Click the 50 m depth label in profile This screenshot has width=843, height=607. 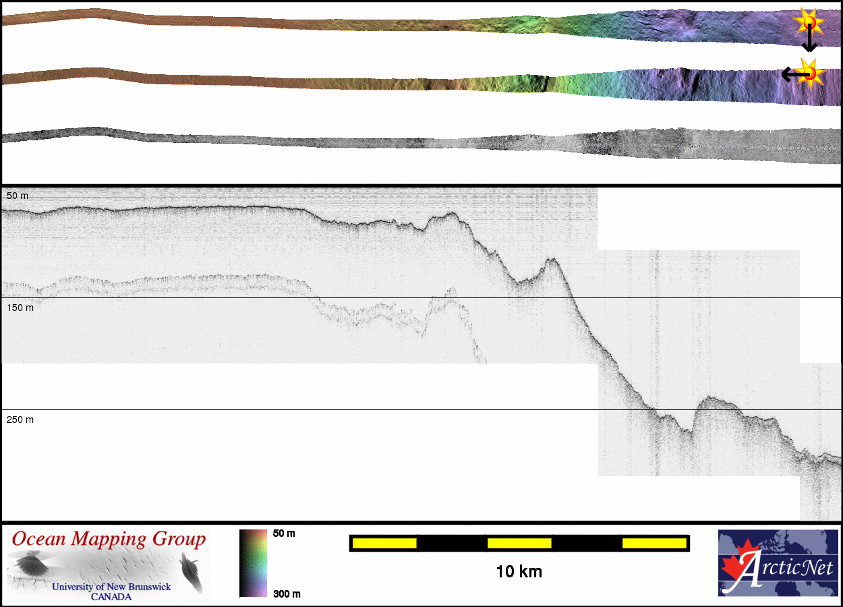(18, 196)
